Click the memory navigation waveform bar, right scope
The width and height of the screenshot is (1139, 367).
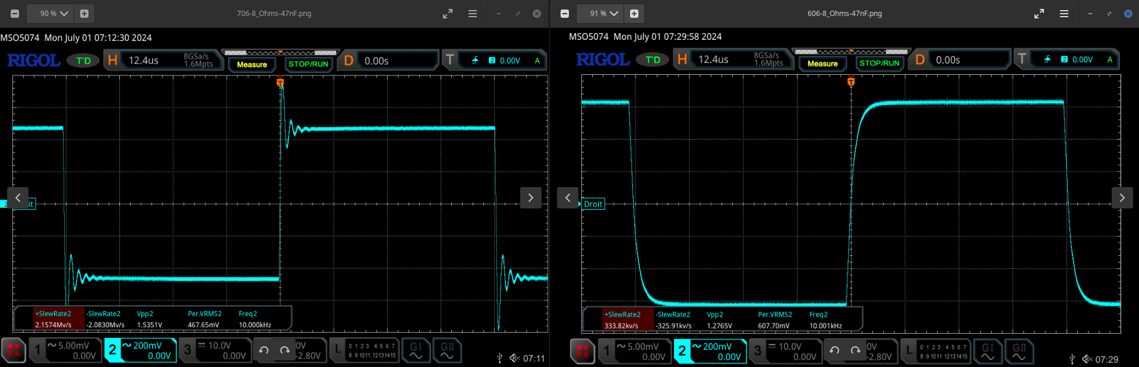(851, 52)
